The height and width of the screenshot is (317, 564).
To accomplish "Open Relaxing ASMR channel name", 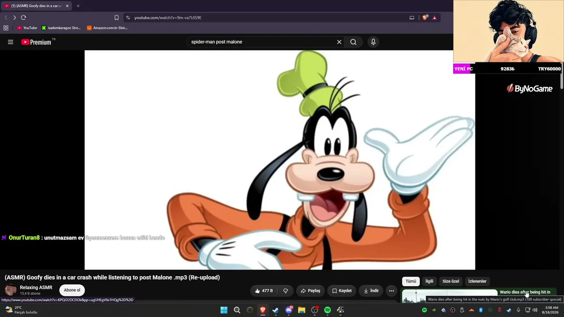I will [36, 288].
